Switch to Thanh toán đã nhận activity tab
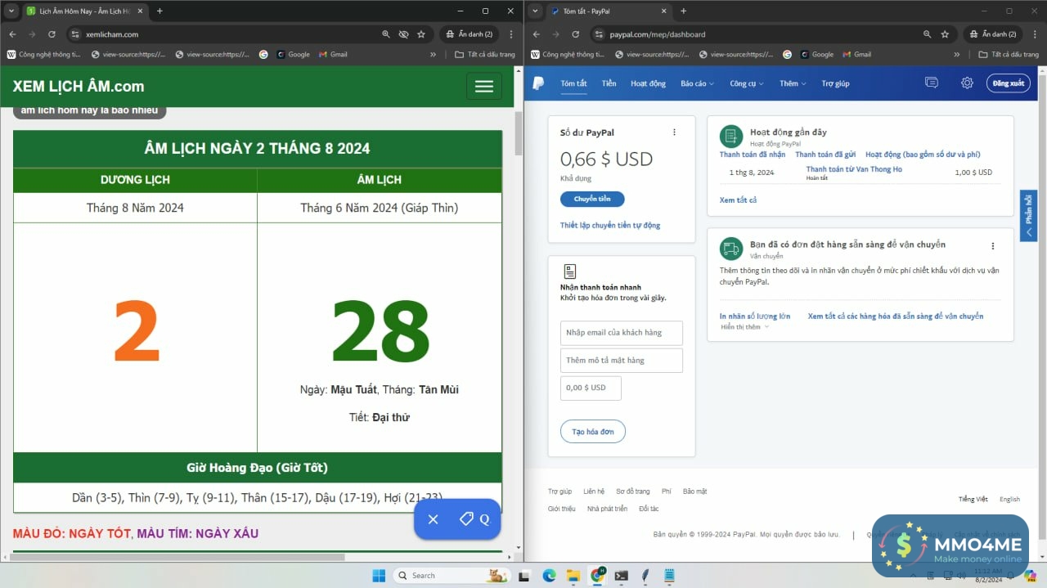The image size is (1047, 588). (753, 155)
